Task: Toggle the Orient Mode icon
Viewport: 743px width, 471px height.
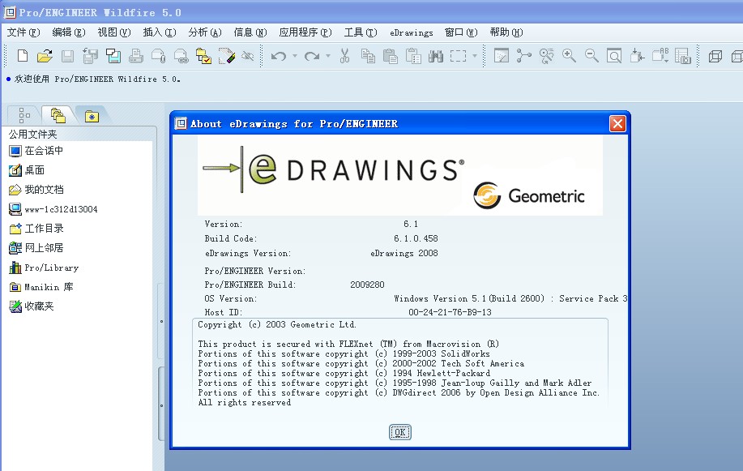Action: (546, 56)
